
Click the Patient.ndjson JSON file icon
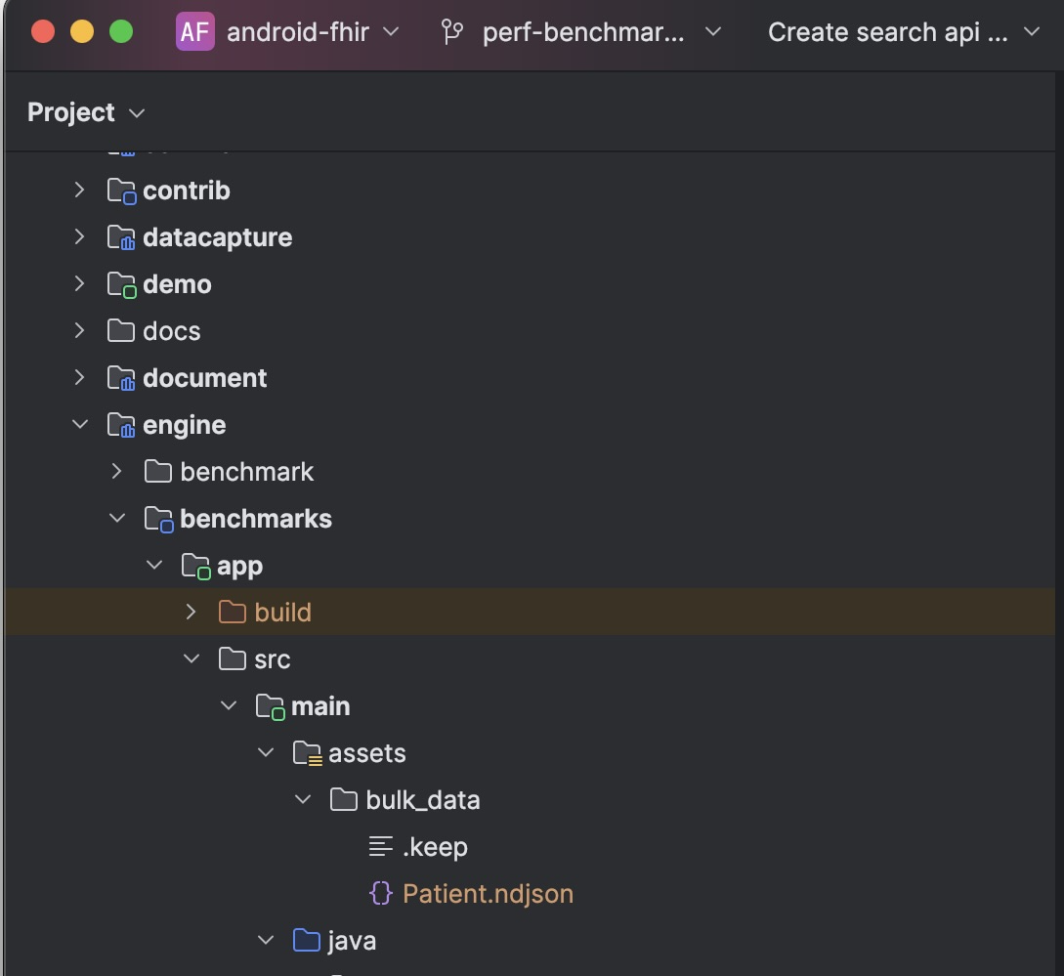point(381,893)
